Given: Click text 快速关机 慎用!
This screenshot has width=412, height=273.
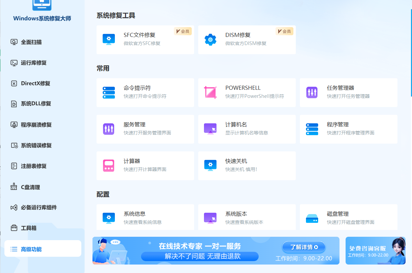Looking at the screenshot, I should (x=241, y=169).
